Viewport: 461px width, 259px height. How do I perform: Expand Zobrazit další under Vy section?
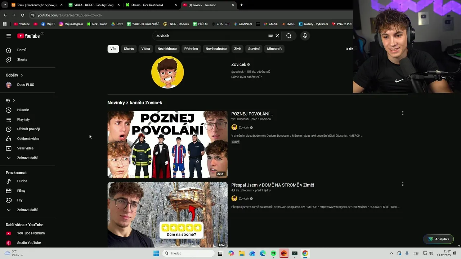pos(28,158)
